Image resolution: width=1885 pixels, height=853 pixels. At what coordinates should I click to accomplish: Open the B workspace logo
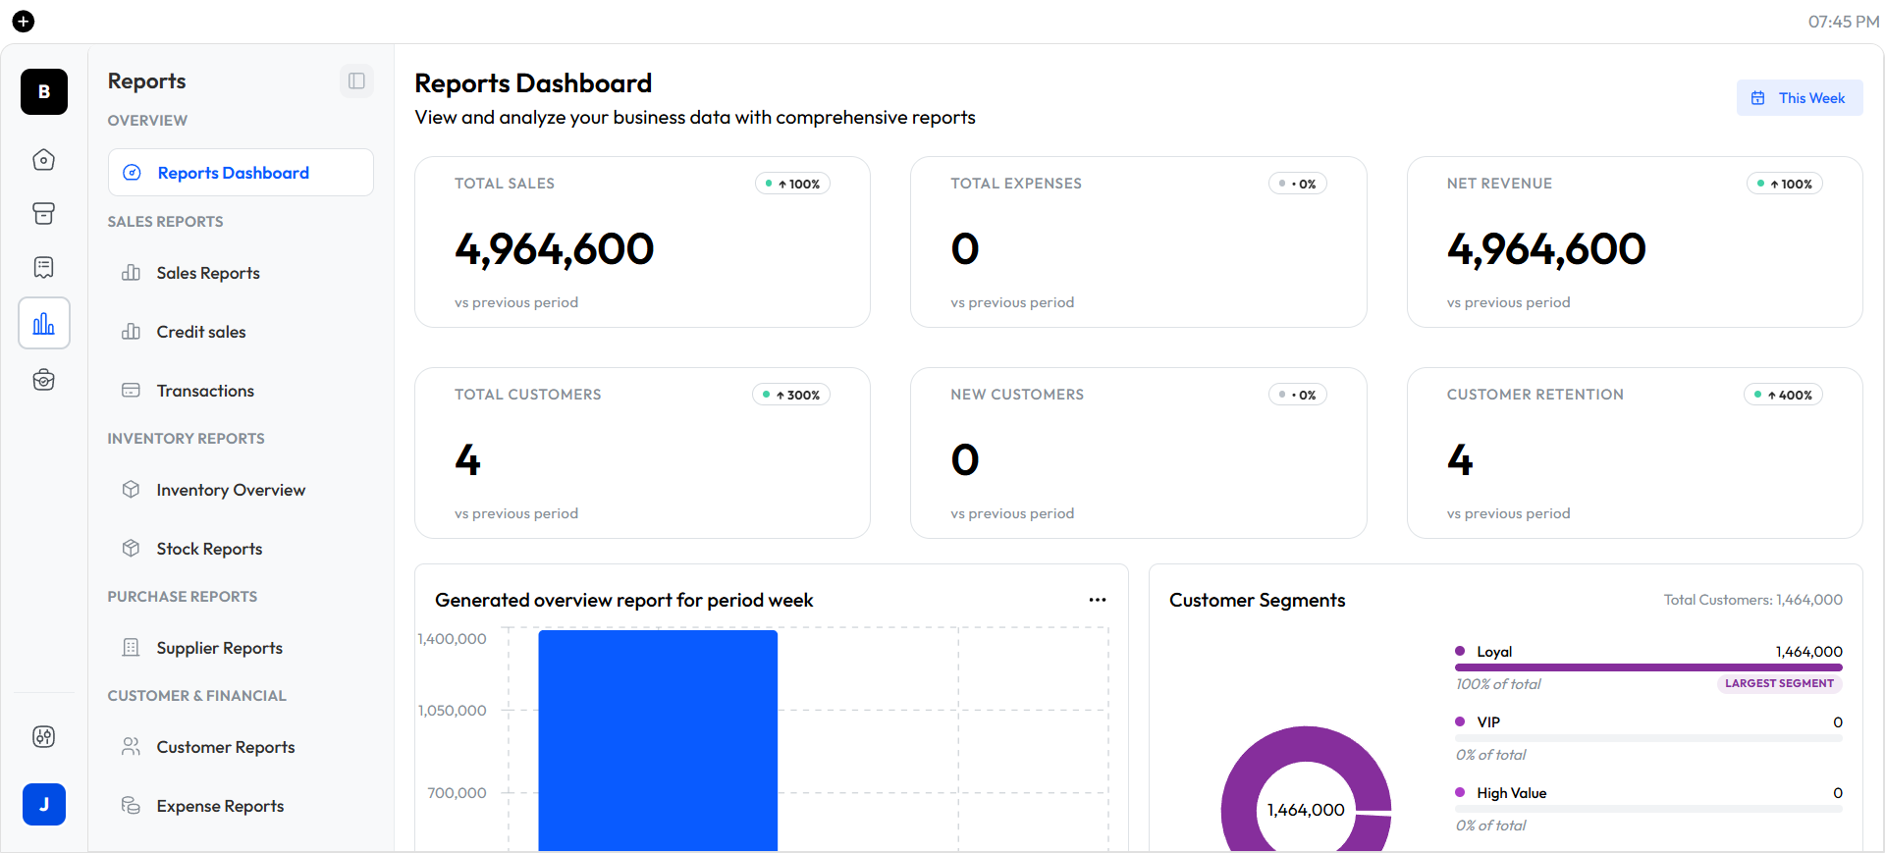click(x=44, y=91)
